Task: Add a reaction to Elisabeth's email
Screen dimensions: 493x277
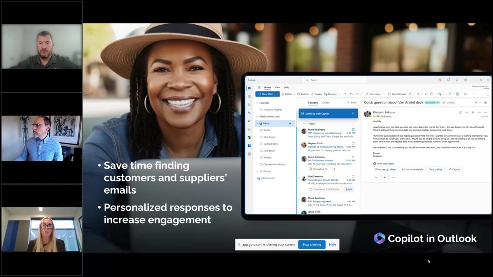Action: [461, 112]
